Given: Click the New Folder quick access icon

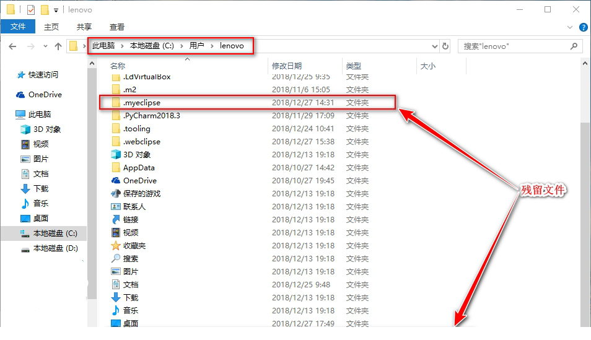Looking at the screenshot, I should pos(45,9).
